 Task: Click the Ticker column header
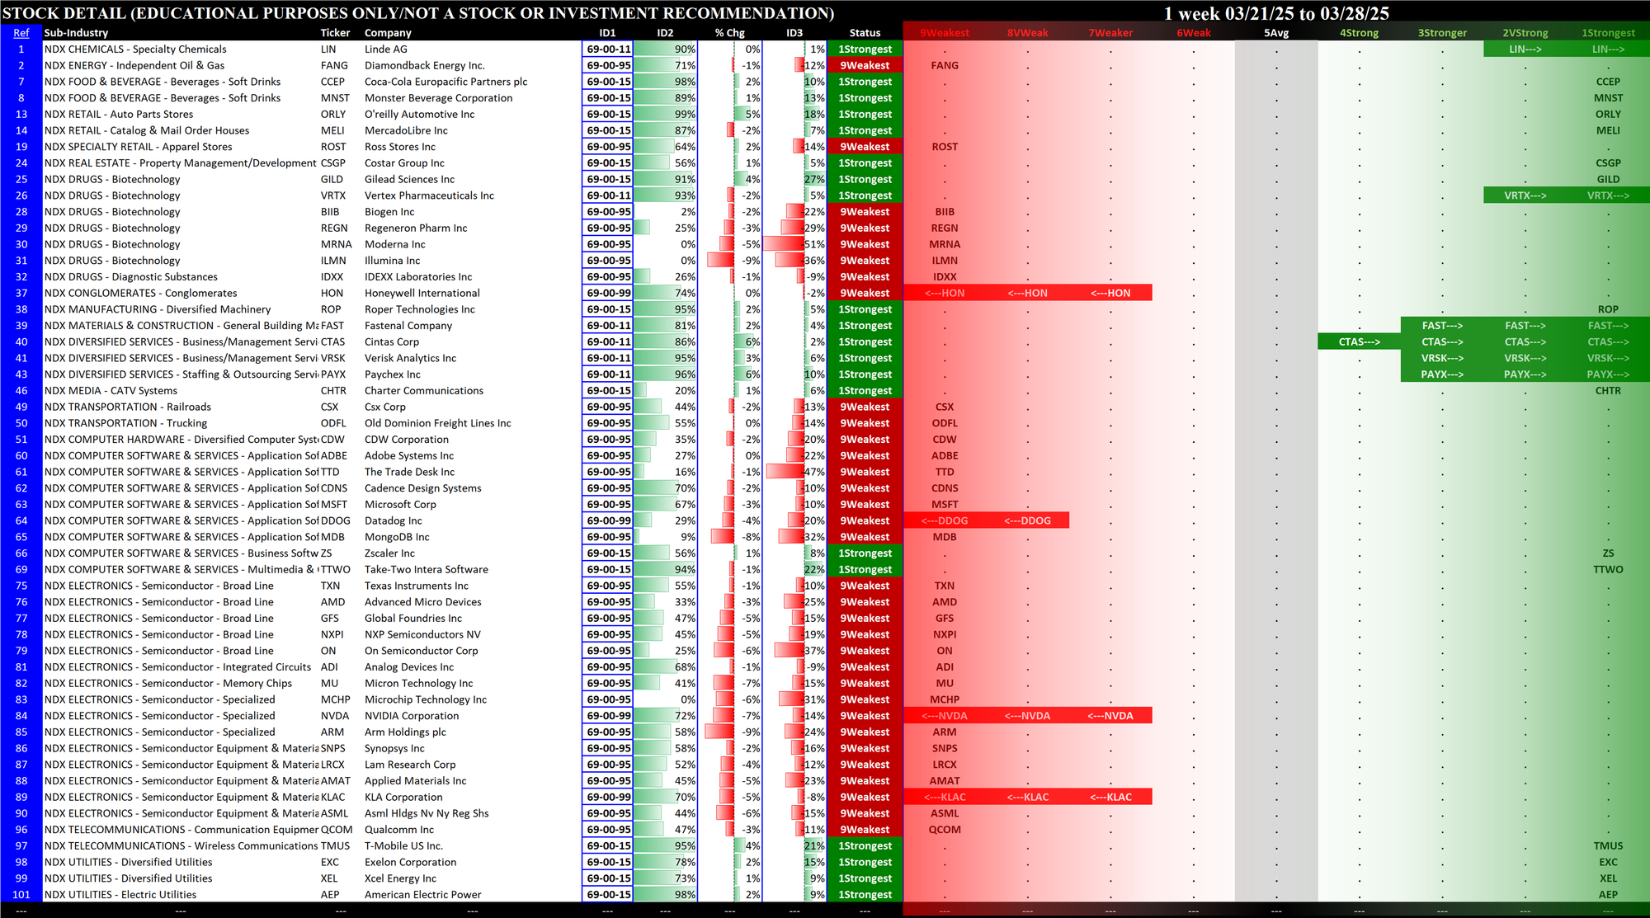click(335, 33)
